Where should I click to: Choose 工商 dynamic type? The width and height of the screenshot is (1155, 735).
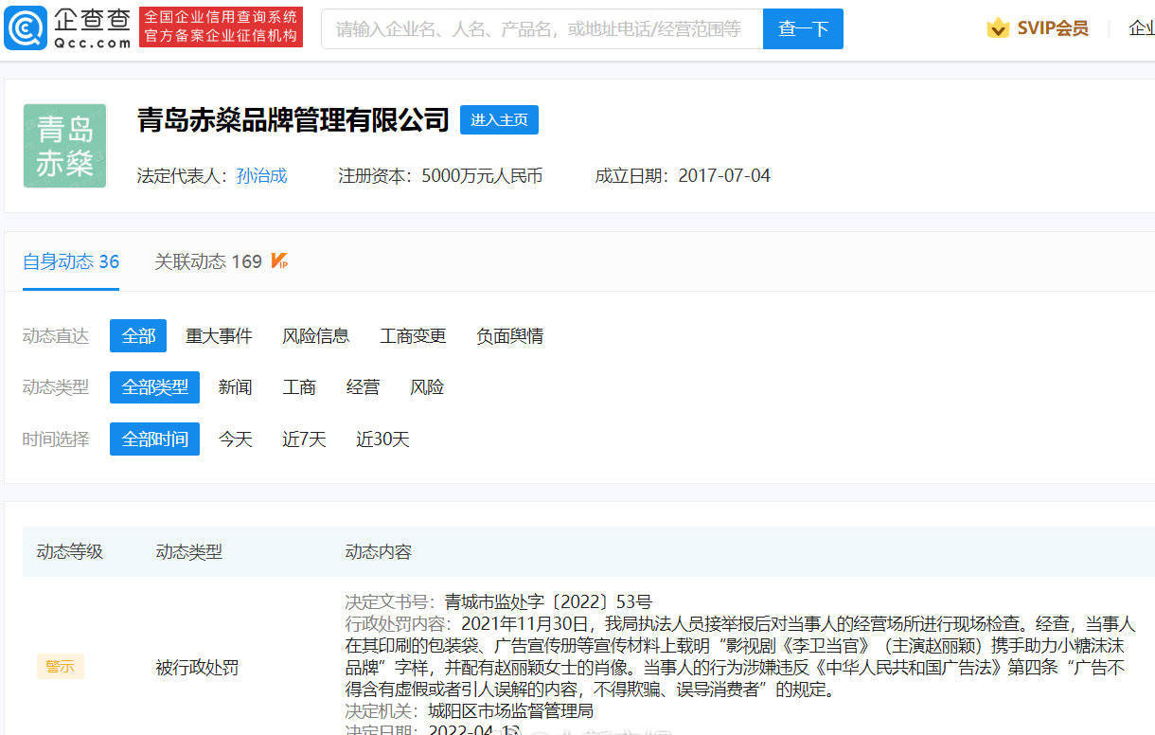pyautogui.click(x=299, y=387)
